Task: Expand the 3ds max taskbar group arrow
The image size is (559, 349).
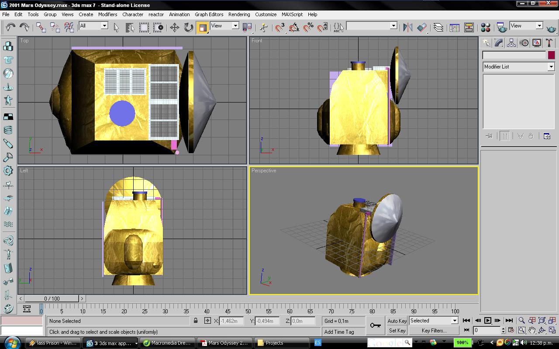Action: (x=136, y=343)
